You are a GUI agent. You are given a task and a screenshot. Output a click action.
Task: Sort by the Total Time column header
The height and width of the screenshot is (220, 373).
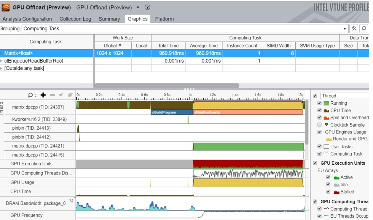(168, 46)
